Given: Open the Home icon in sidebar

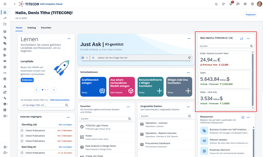Looking at the screenshot, I should (5, 12).
